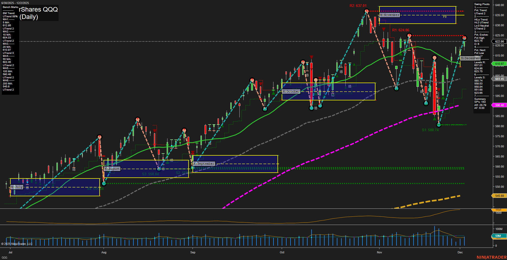Click the pivot high marker above the November peak
Screen dimensions: 507x260
pos(367,11)
